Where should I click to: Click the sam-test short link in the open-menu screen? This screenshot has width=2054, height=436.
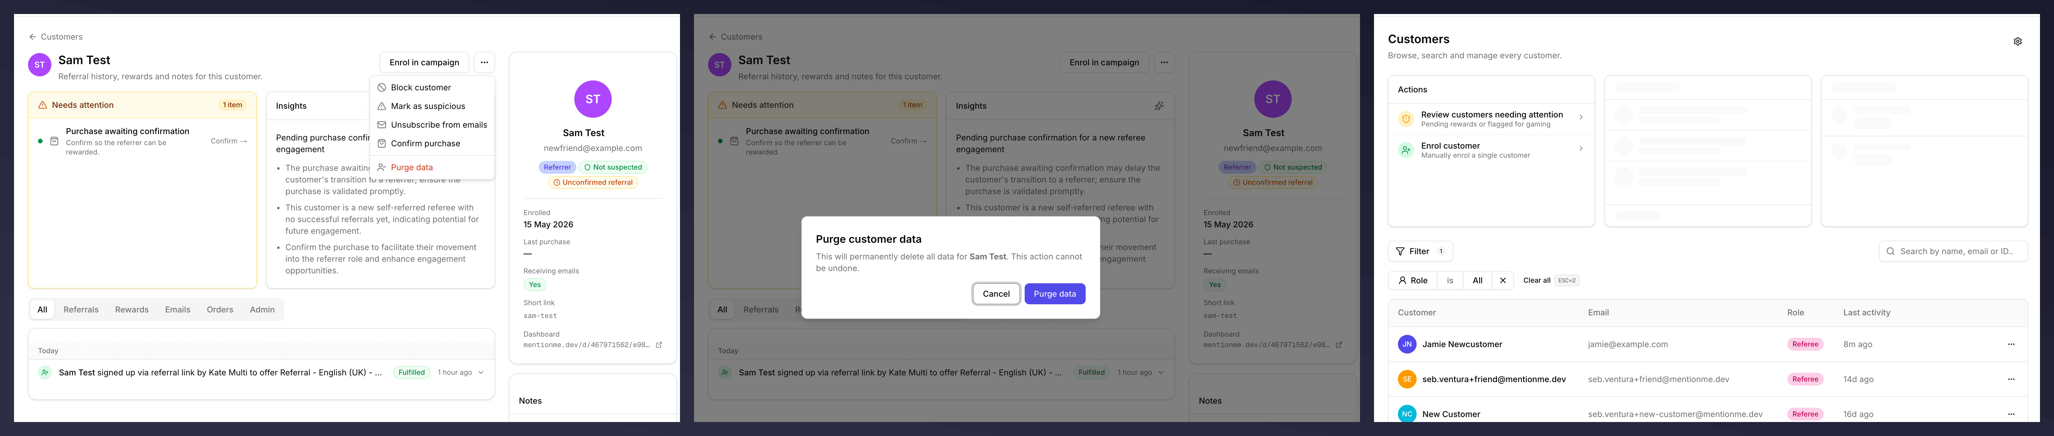click(x=540, y=316)
